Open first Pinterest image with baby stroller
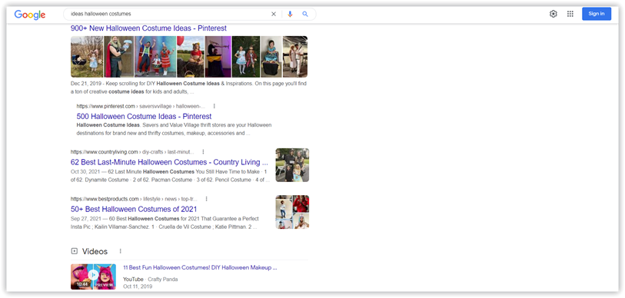Screen dimensions: 625x298 tap(87, 57)
